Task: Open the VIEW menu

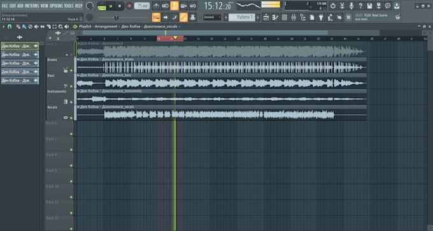Action: (x=44, y=6)
